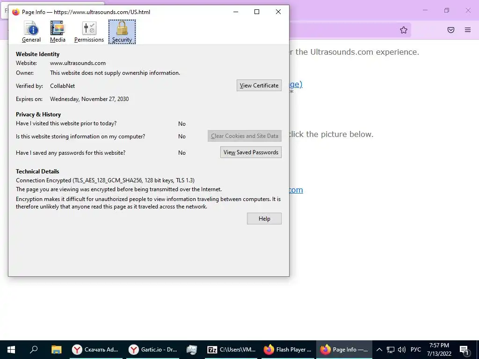Select Page Info taskbar button

pos(344,350)
